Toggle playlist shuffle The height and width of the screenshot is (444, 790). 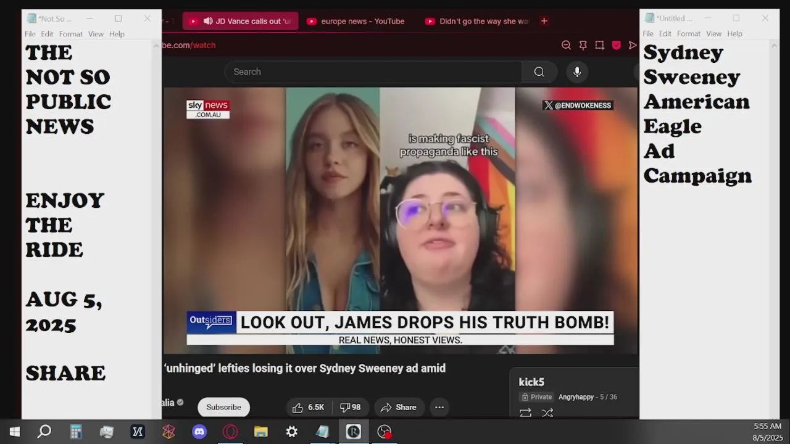547,413
